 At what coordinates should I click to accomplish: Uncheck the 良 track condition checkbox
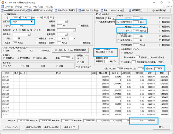[14, 30]
